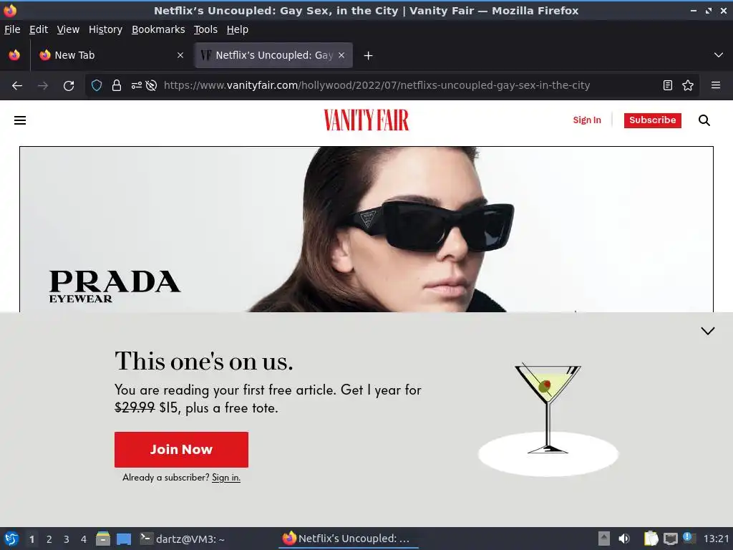The height and width of the screenshot is (550, 733).
Task: Click the 13:21 clock
Action: point(716,539)
